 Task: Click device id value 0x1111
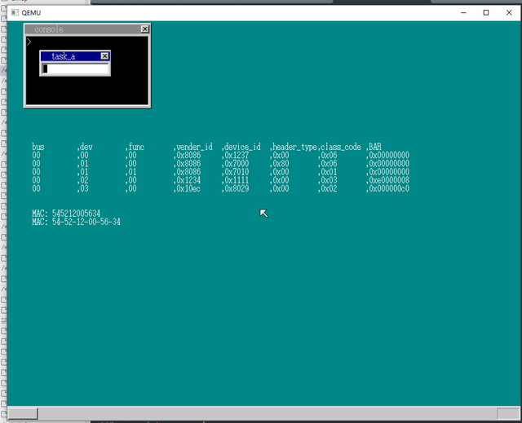tap(236, 180)
